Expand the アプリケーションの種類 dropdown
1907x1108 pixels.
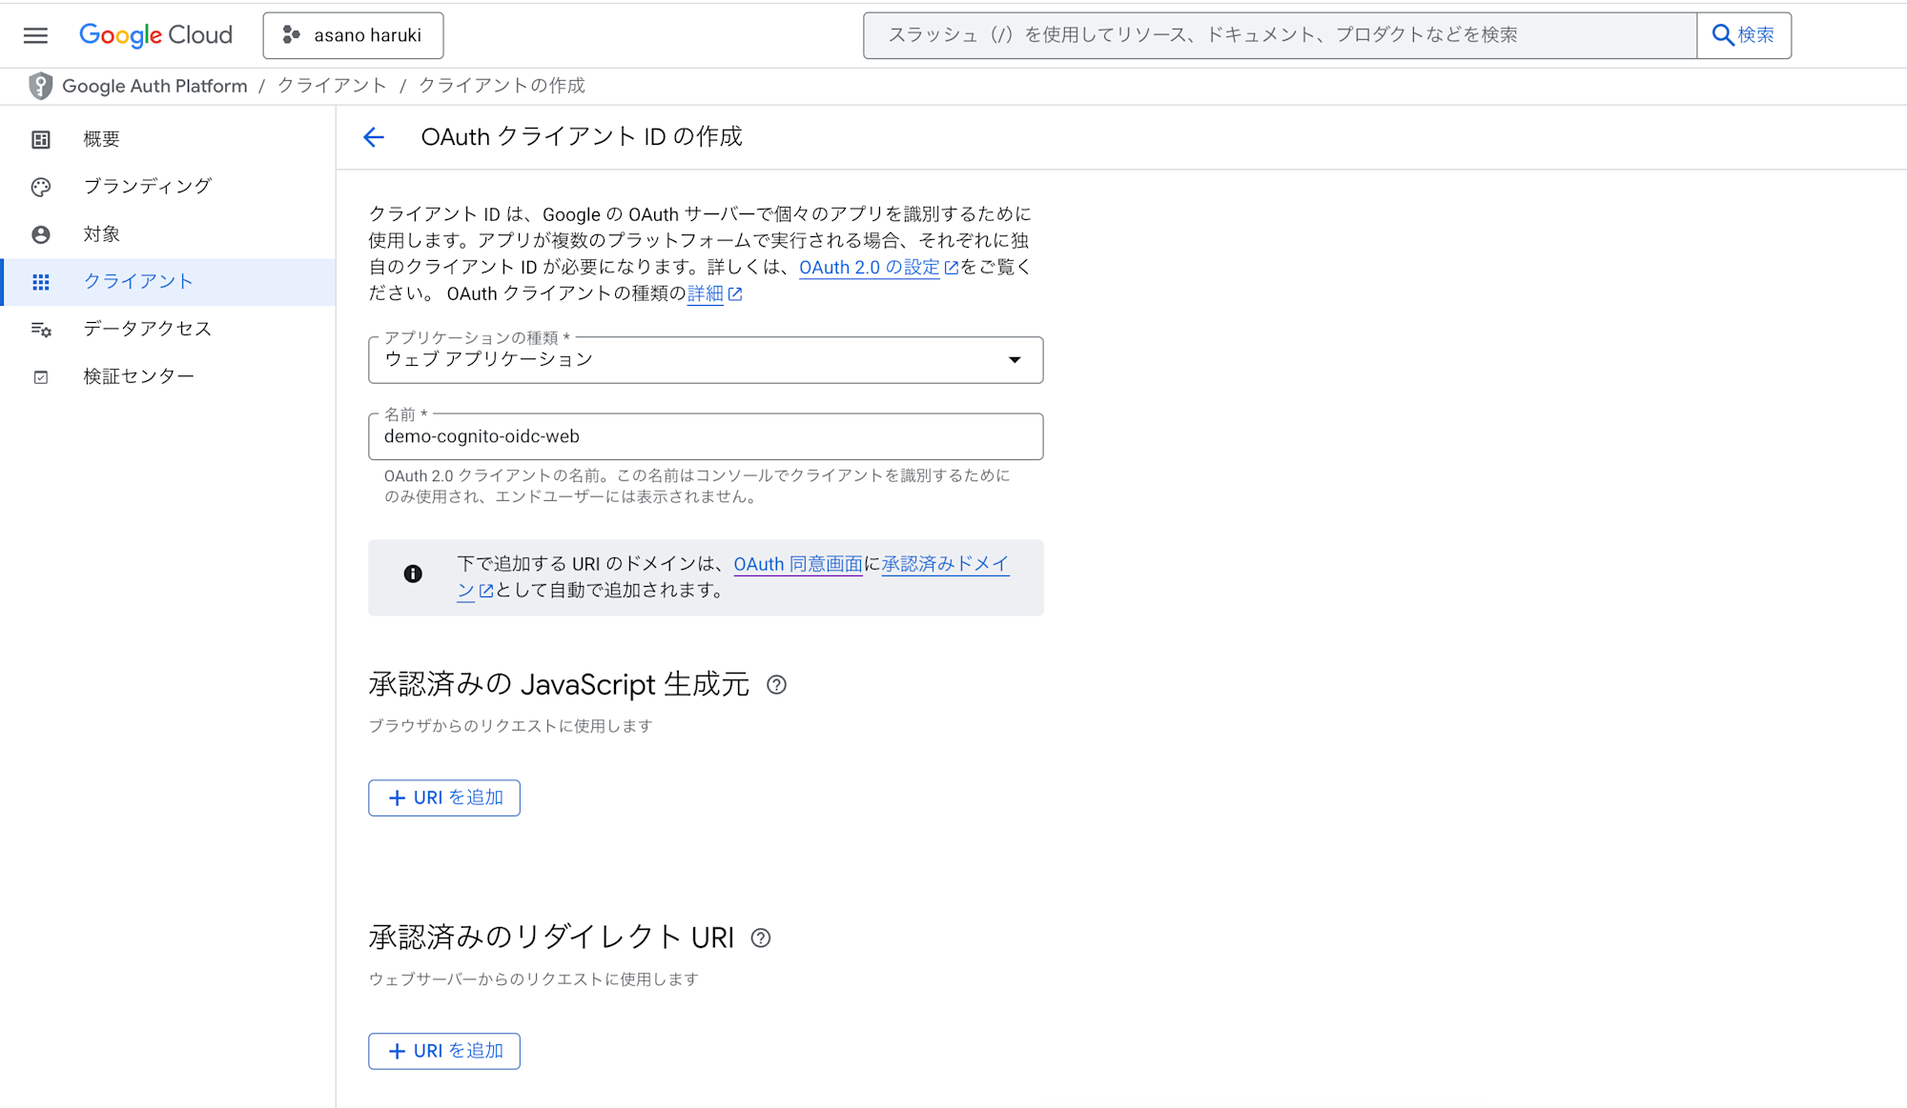pos(706,360)
